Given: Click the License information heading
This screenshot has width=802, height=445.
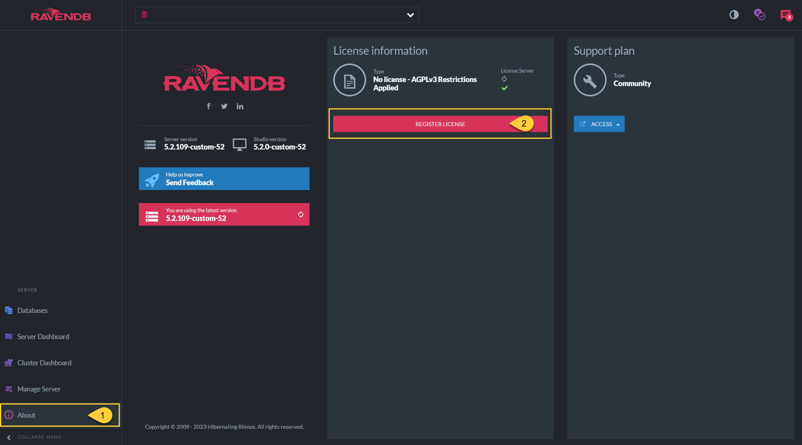Looking at the screenshot, I should point(381,51).
